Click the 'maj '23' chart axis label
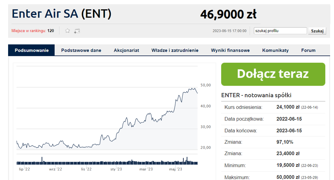This screenshot has height=180, width=334. coord(175,169)
